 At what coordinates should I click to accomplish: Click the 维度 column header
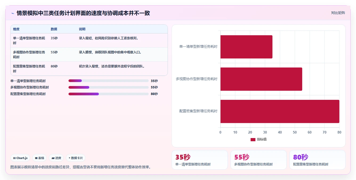(x=16, y=29)
